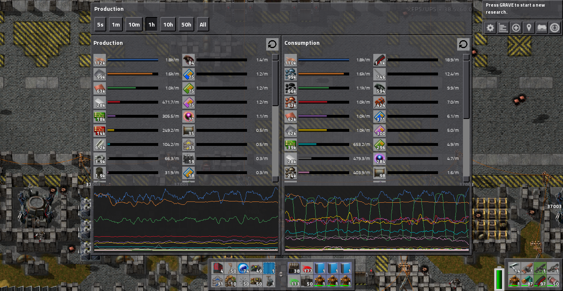The height and width of the screenshot is (291, 563).
Task: Click the 18.9/m consumption value
Action: (x=451, y=60)
